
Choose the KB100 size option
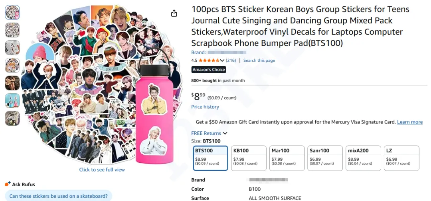pos(248,158)
